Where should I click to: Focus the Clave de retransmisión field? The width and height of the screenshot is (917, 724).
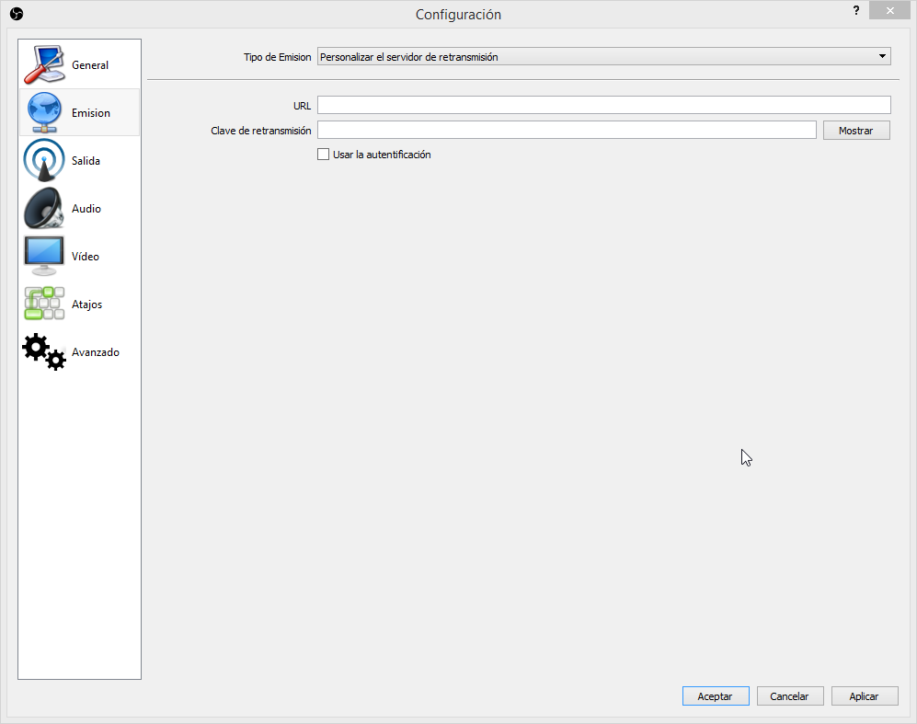[x=567, y=130]
